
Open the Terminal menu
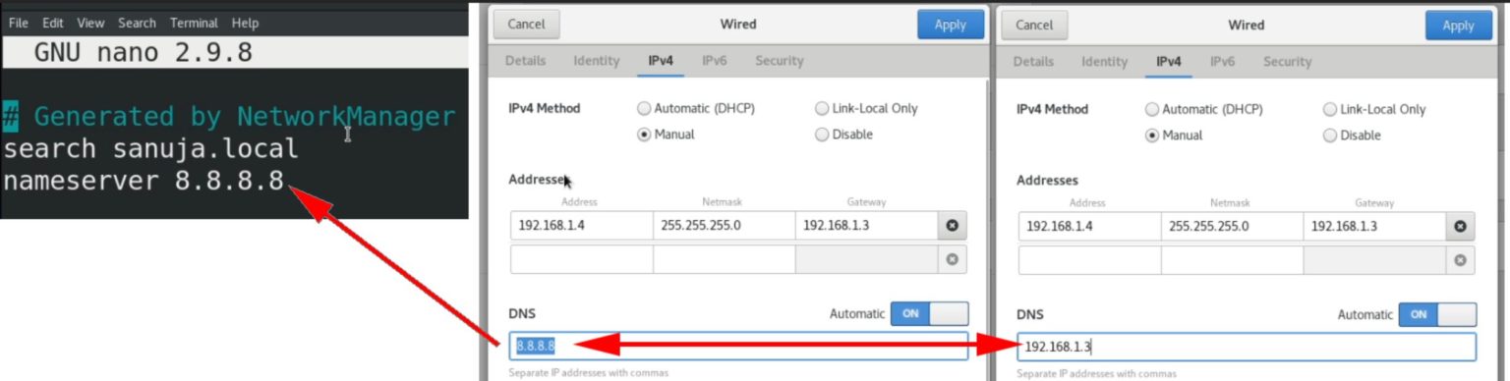195,23
